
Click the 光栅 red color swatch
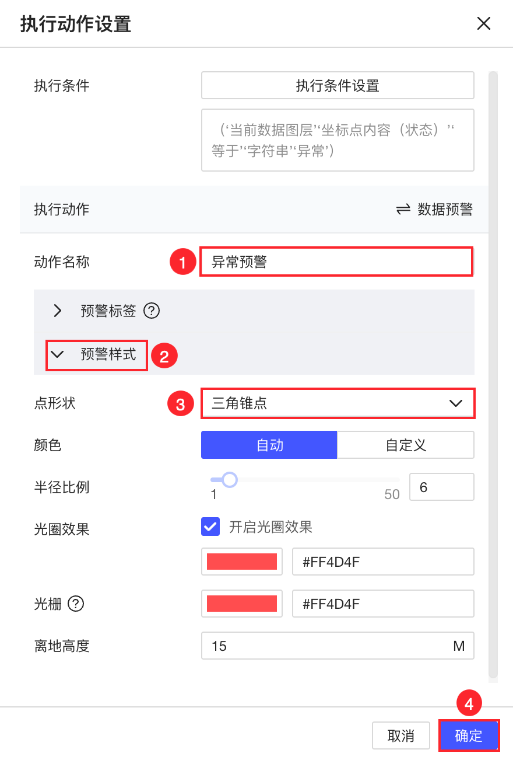point(242,604)
